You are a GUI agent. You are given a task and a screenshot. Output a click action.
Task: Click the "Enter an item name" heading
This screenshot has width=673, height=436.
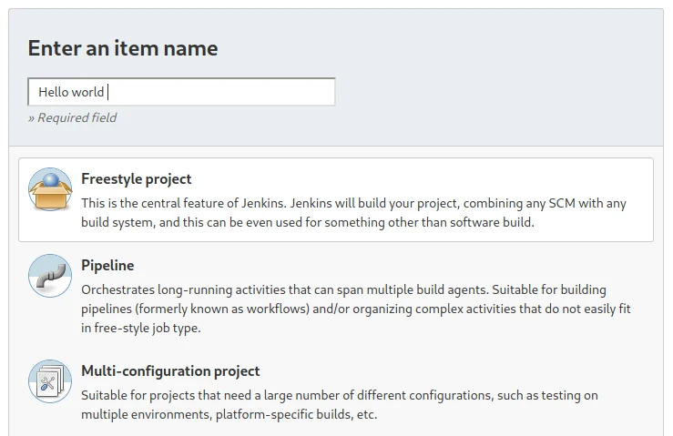pos(123,48)
